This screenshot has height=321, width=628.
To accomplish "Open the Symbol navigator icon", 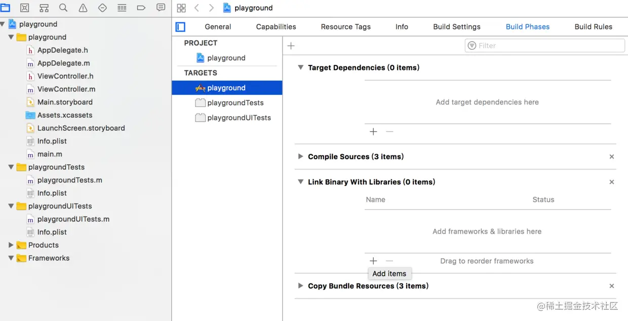I will (x=44, y=8).
